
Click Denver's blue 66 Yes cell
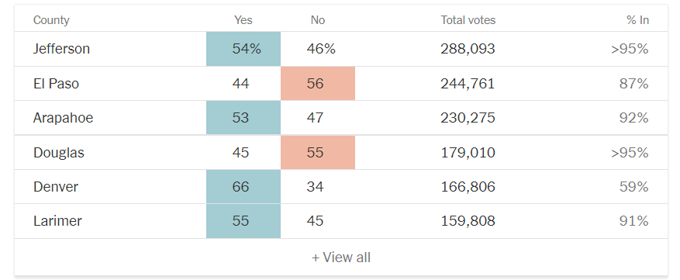coord(243,187)
